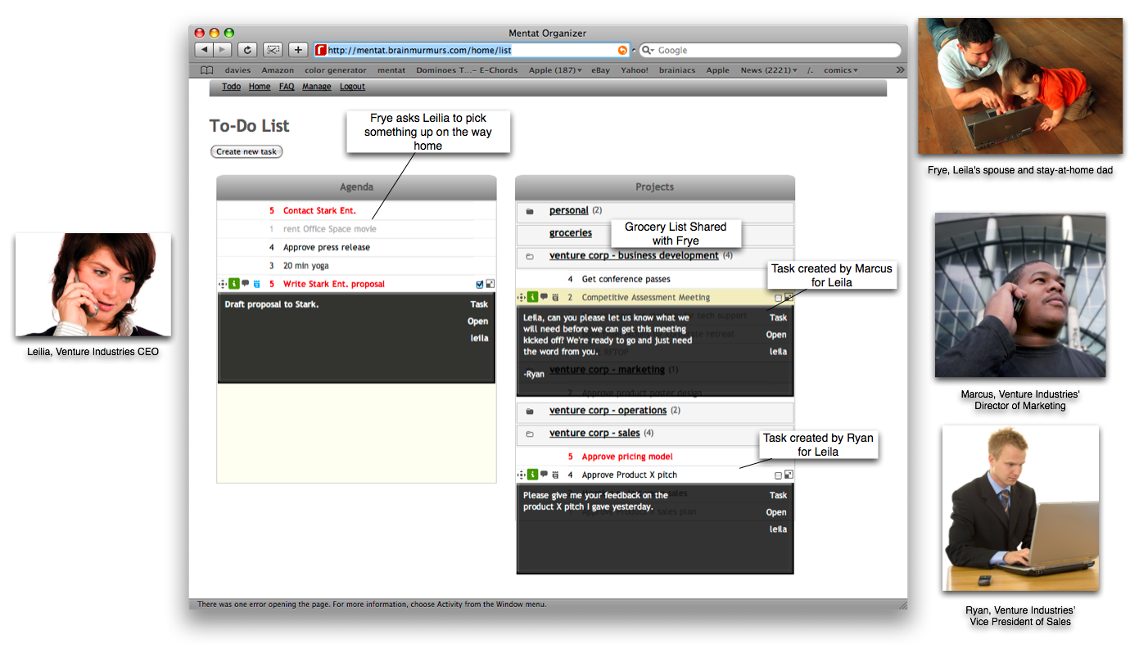Viewport: 1139px width, 657px height.
Task: Click comment bubble on Competitive Assessment Meeting
Action: tap(544, 298)
